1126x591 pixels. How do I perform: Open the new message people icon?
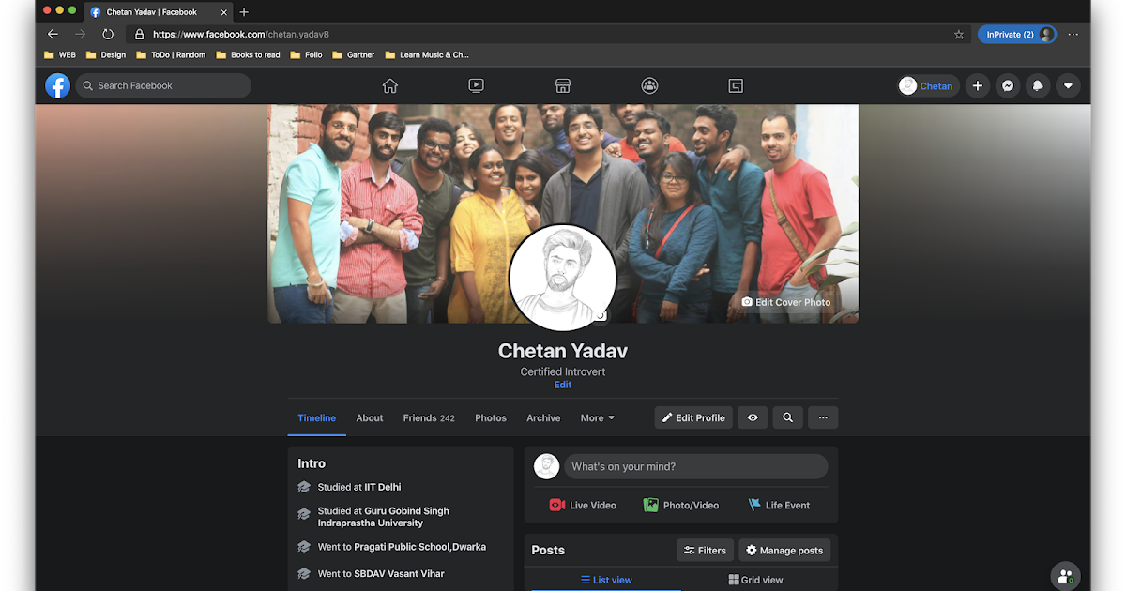(1064, 576)
